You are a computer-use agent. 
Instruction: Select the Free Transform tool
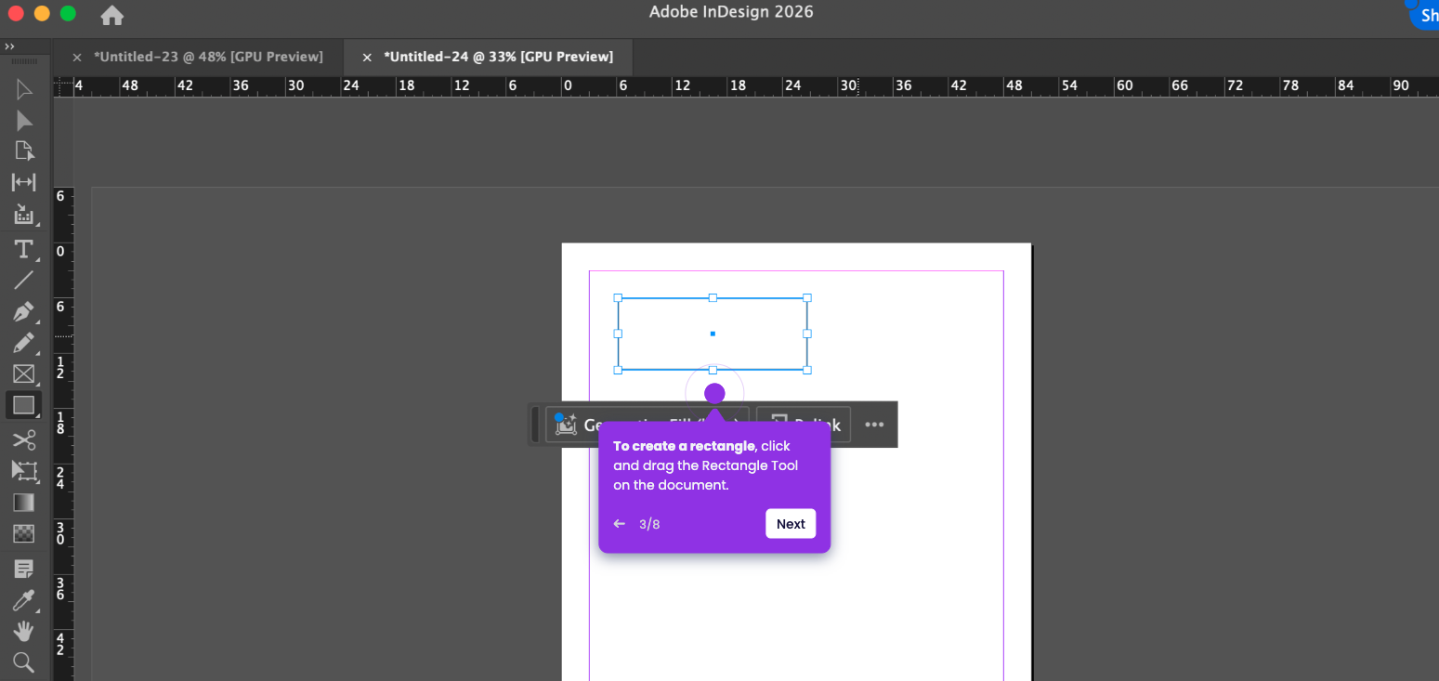(x=24, y=471)
